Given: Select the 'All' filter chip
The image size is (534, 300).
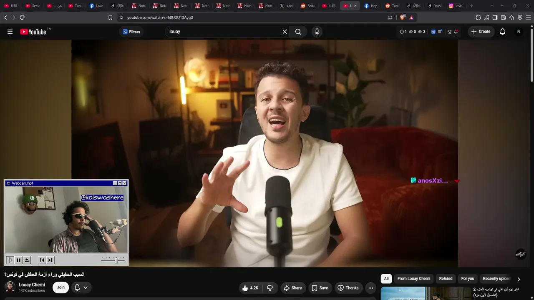Looking at the screenshot, I should (x=386, y=279).
